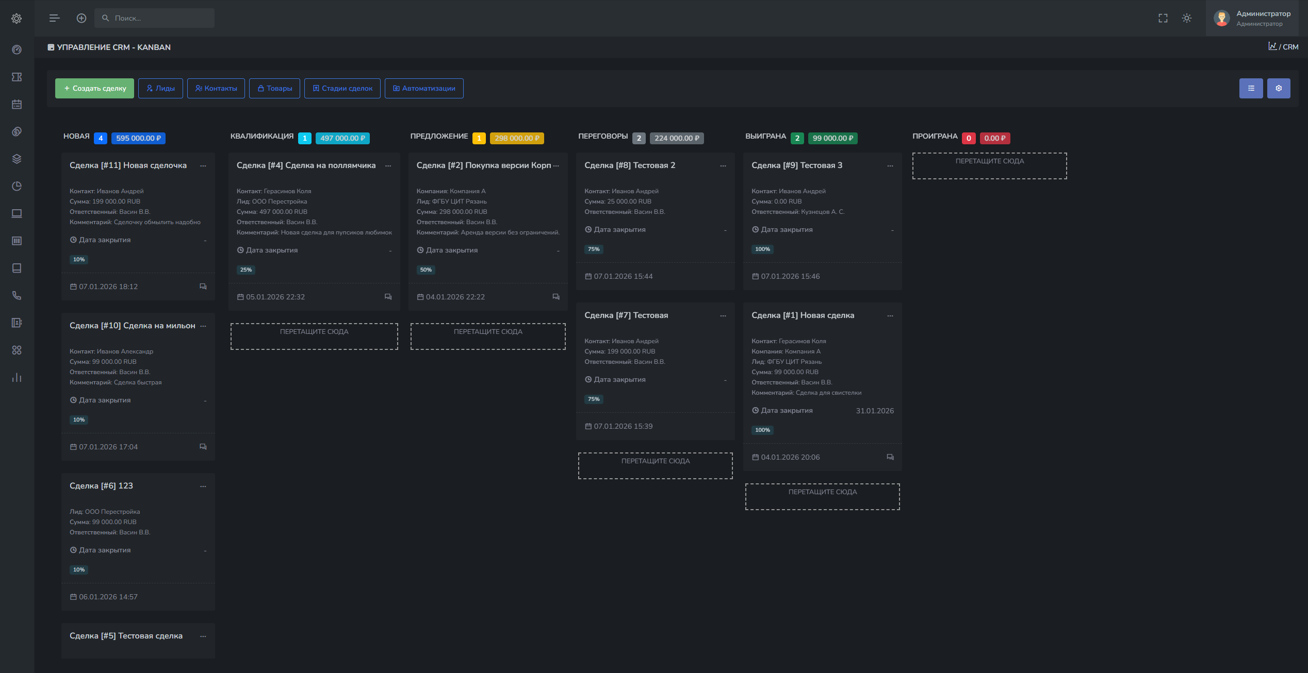Open three-dot menu on deal #9
This screenshot has width=1308, height=673.
[x=890, y=165]
